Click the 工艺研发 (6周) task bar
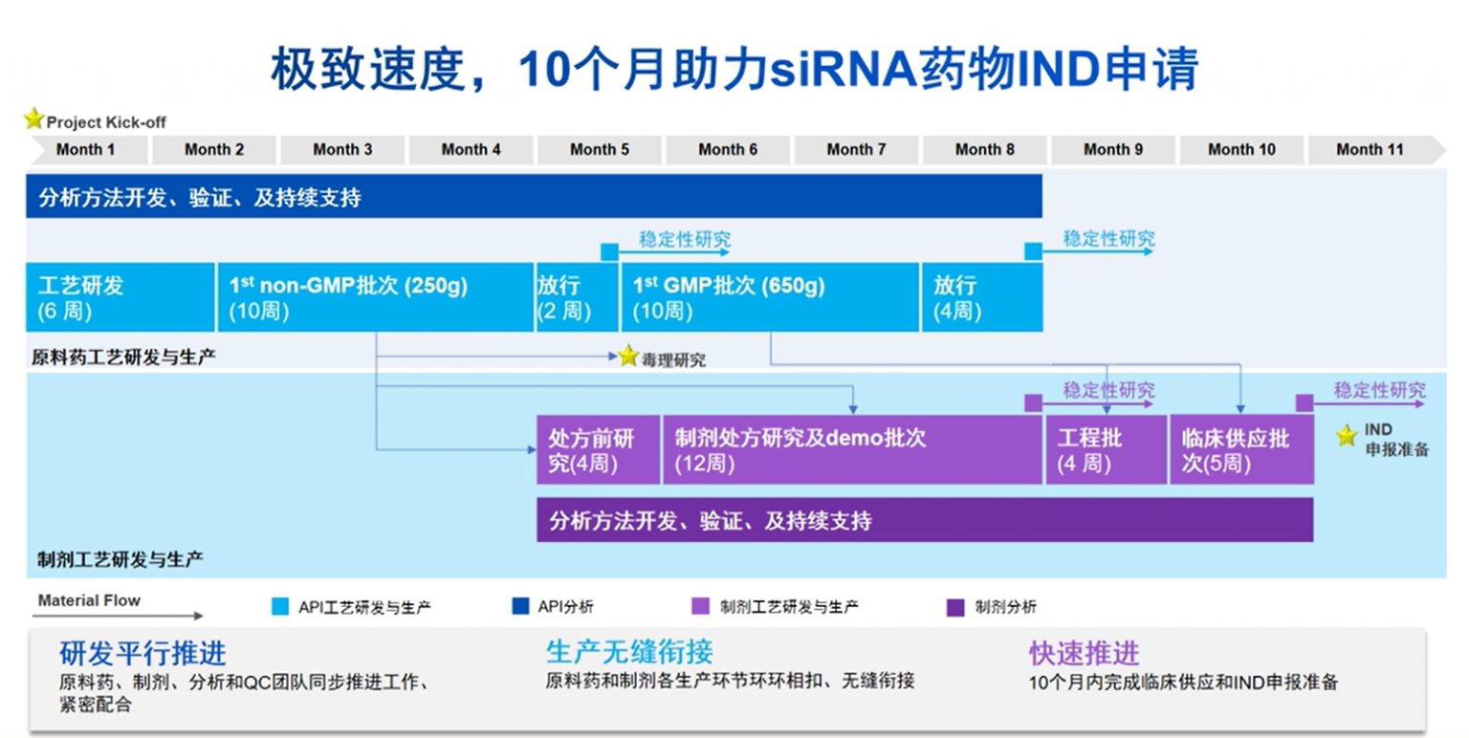This screenshot has width=1469, height=738. coord(120,297)
